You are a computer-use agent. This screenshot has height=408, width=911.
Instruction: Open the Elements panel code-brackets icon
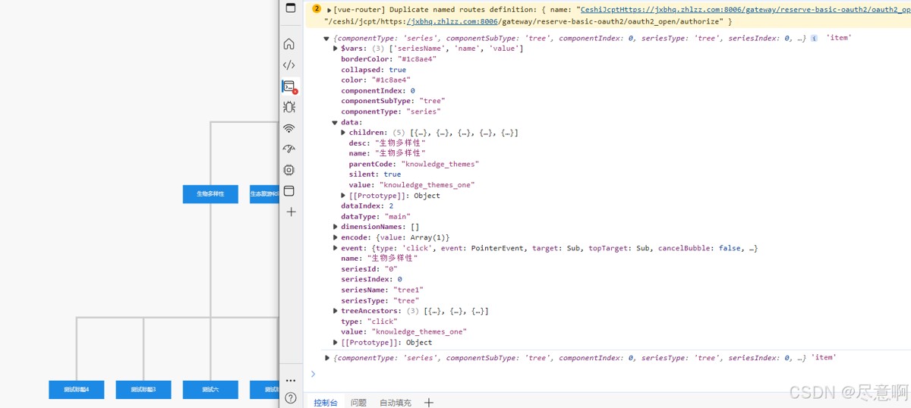[289, 65]
